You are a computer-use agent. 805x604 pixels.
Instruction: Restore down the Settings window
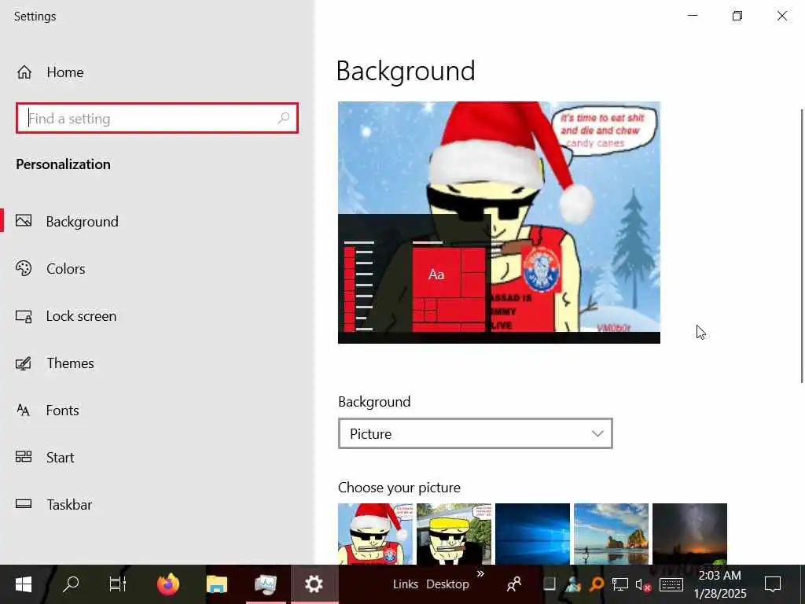click(x=737, y=16)
